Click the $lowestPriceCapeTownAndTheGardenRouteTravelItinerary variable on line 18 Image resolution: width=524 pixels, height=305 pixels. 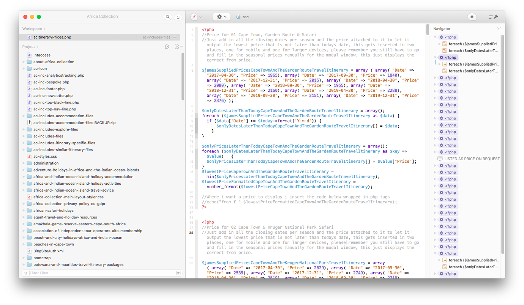click(265, 171)
